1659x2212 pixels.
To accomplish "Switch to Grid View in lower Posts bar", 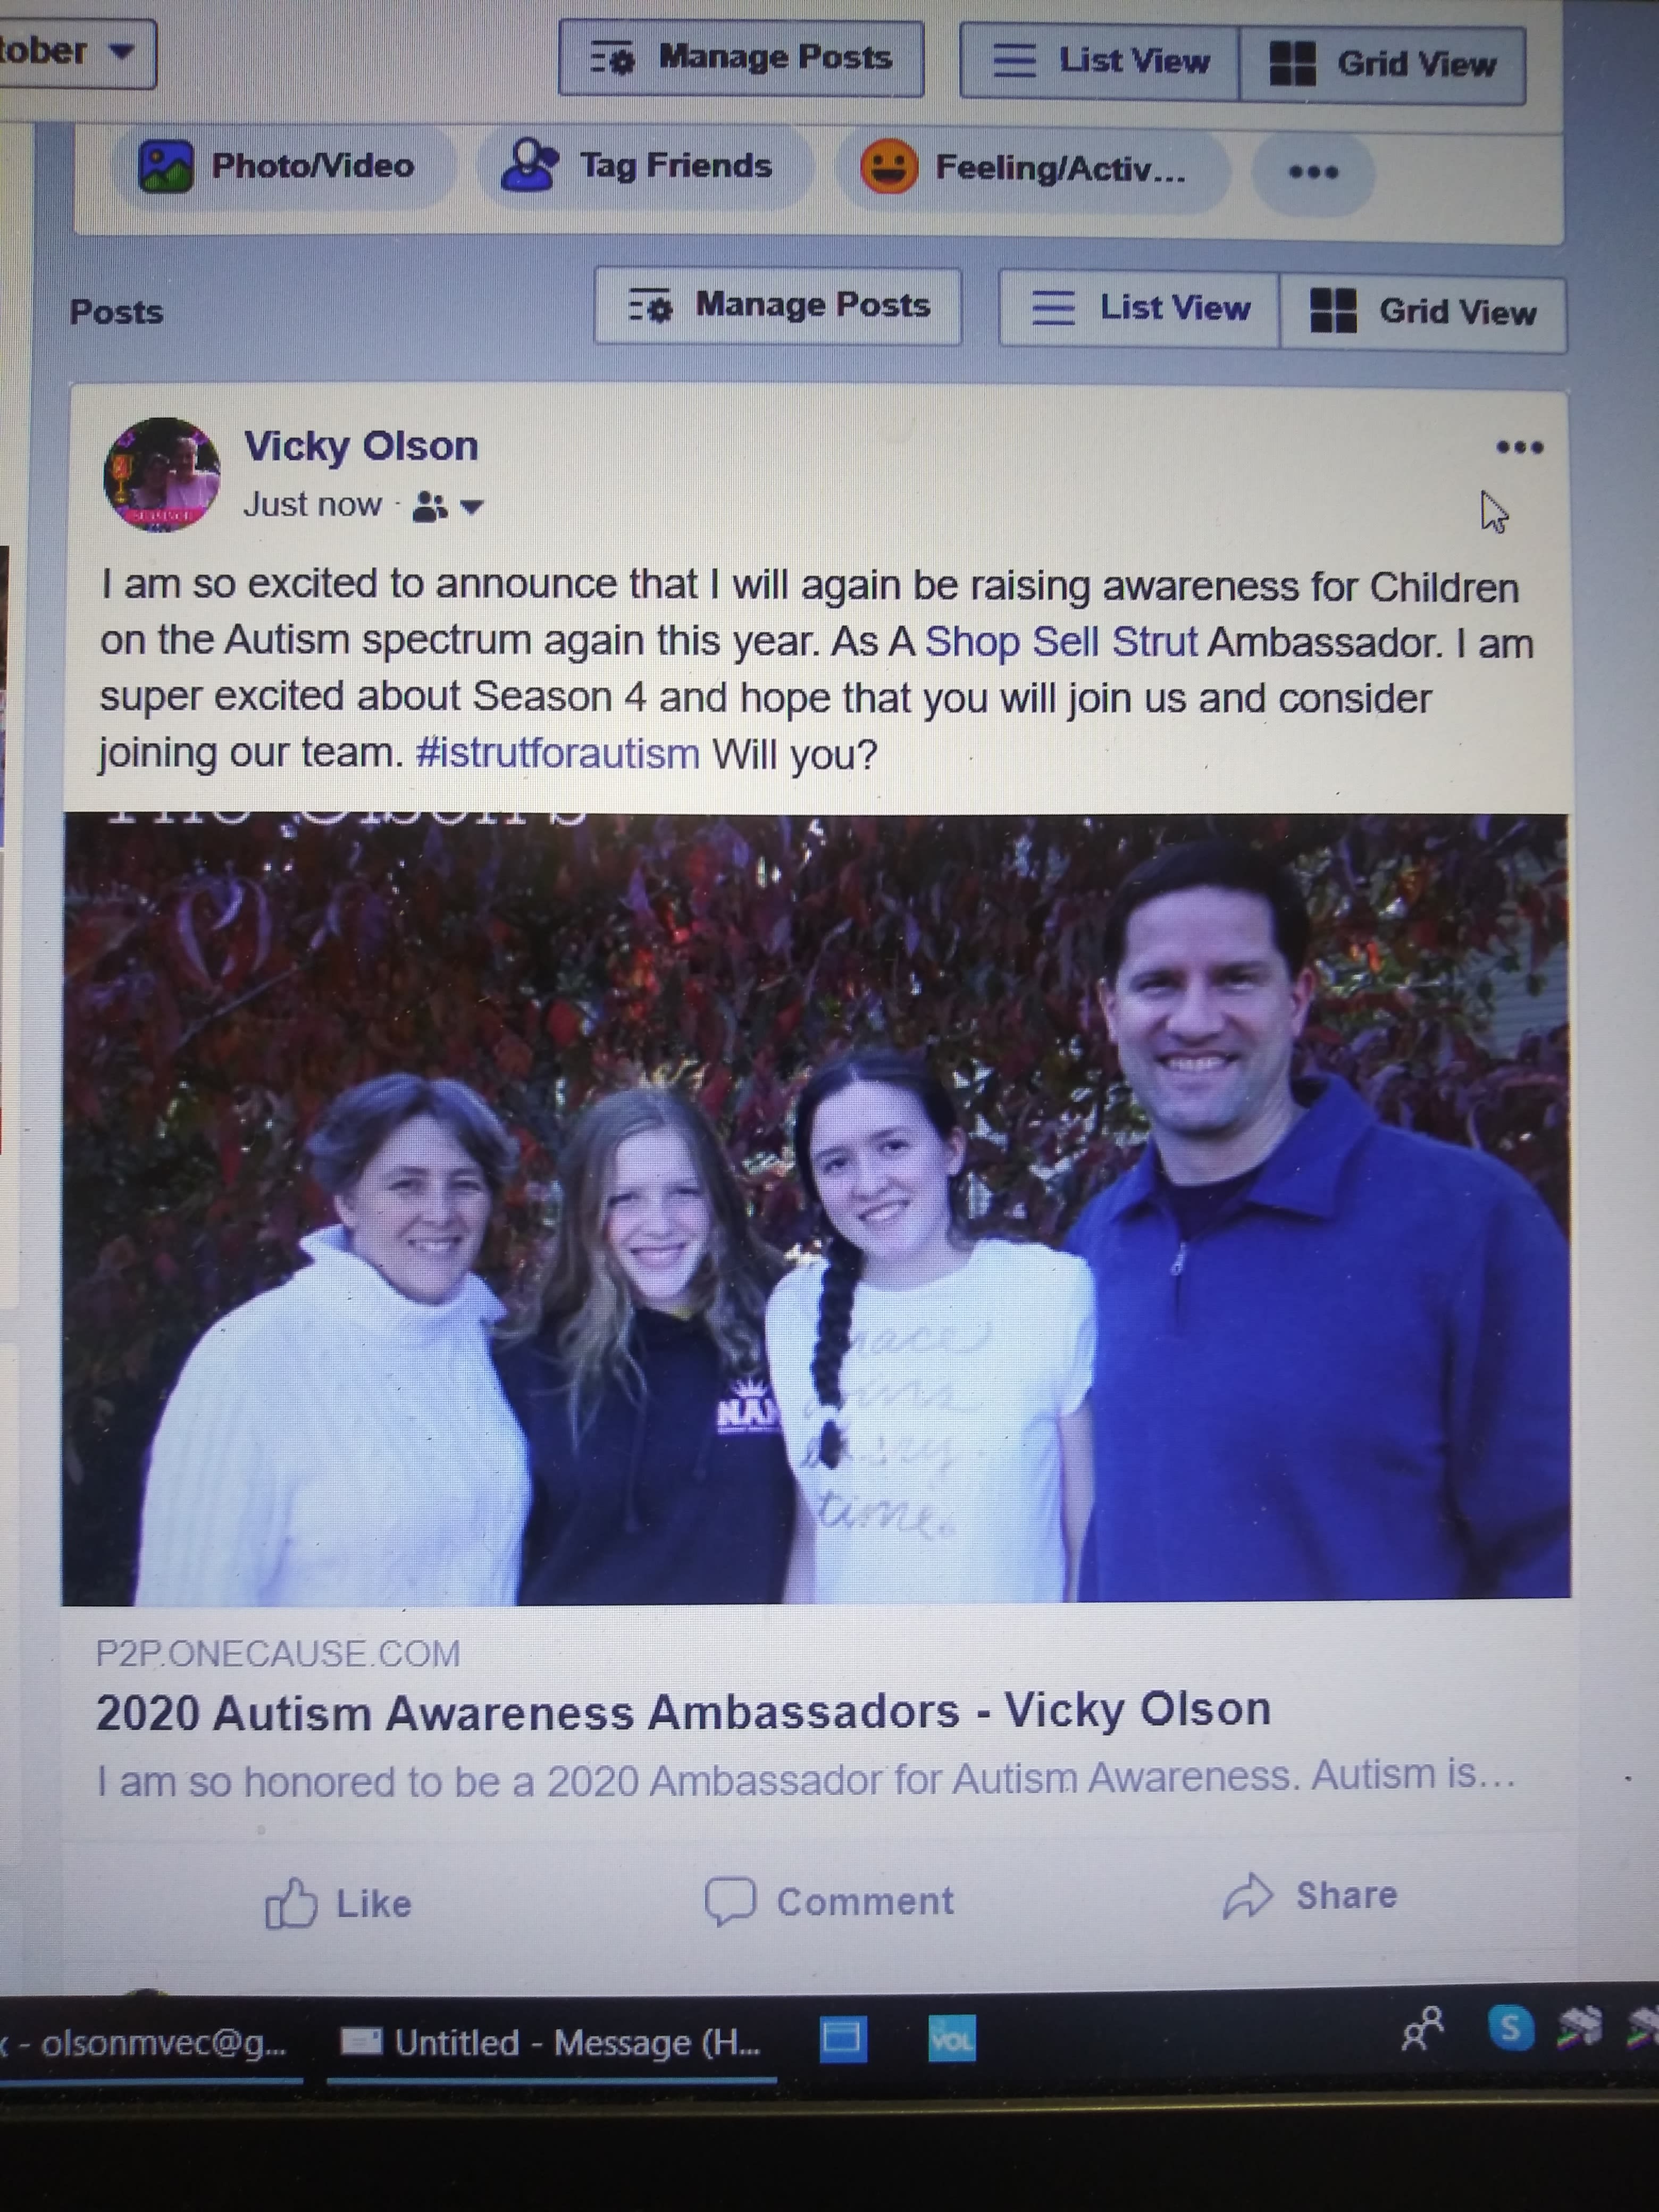I will point(1423,312).
